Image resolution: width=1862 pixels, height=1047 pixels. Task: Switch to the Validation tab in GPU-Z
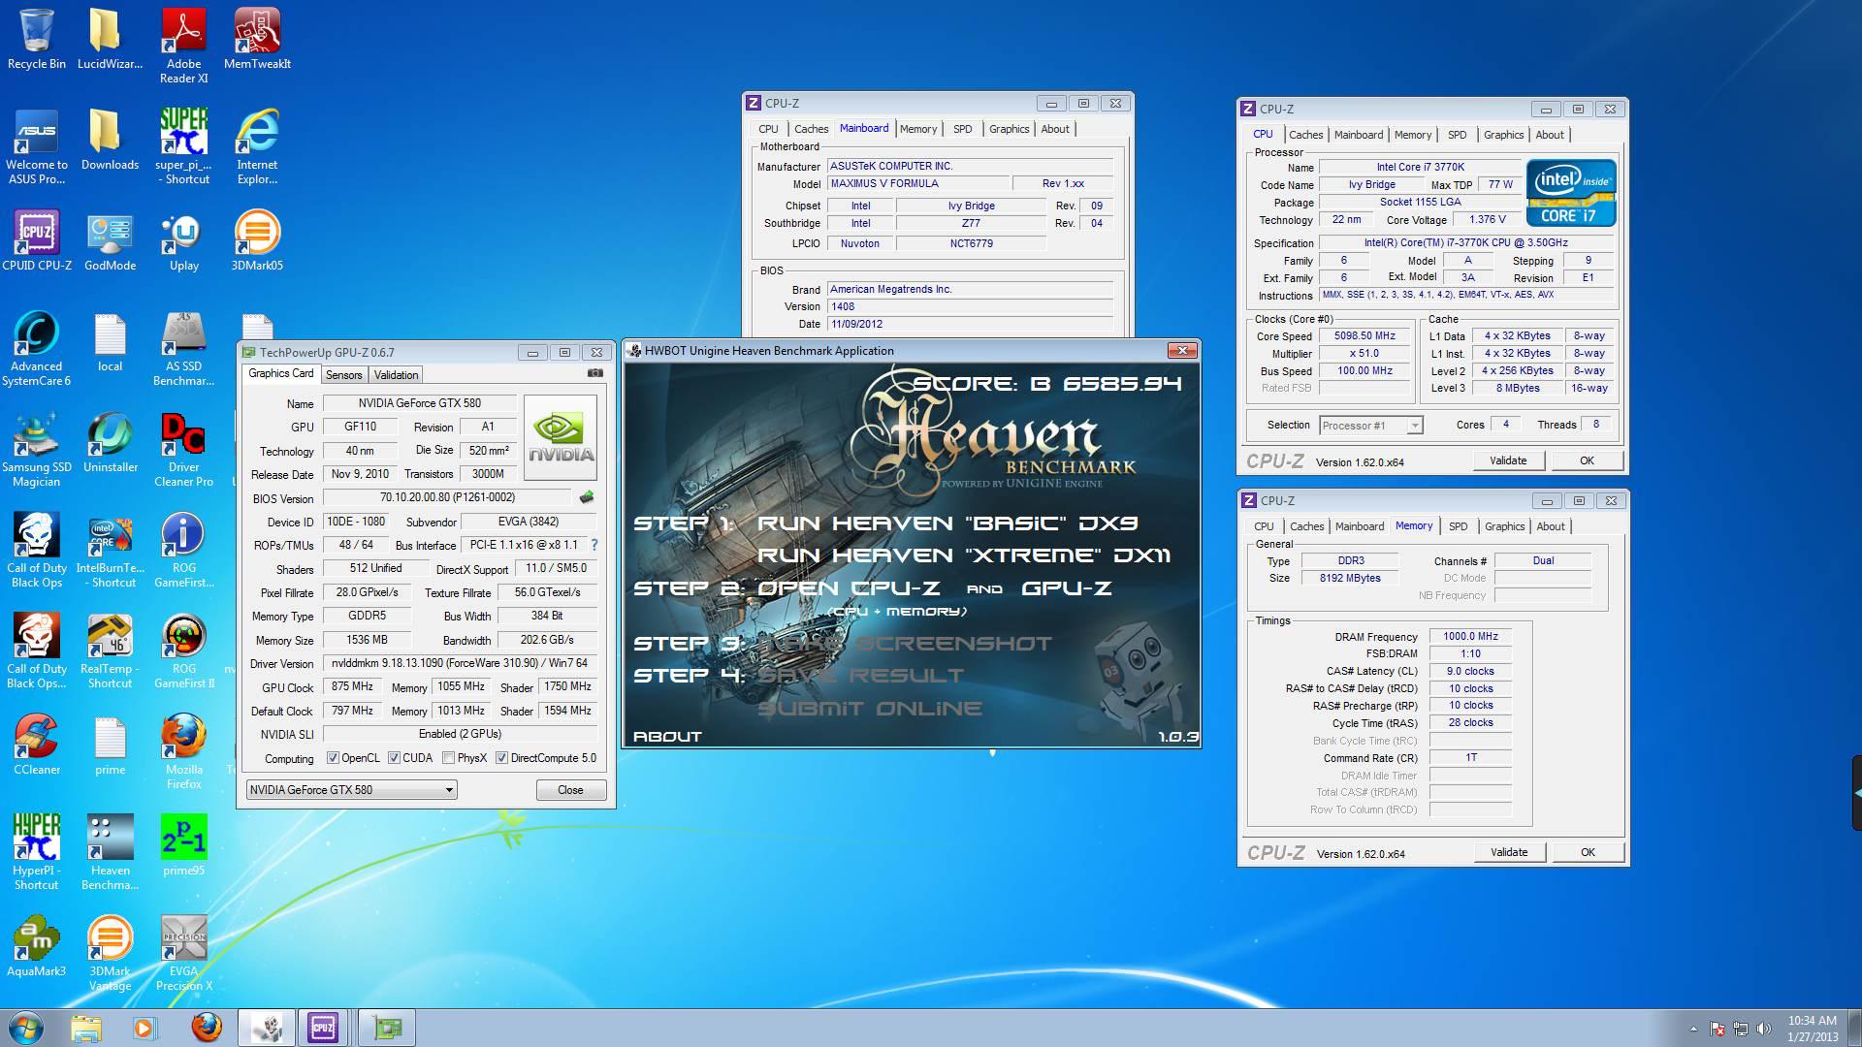click(x=396, y=375)
